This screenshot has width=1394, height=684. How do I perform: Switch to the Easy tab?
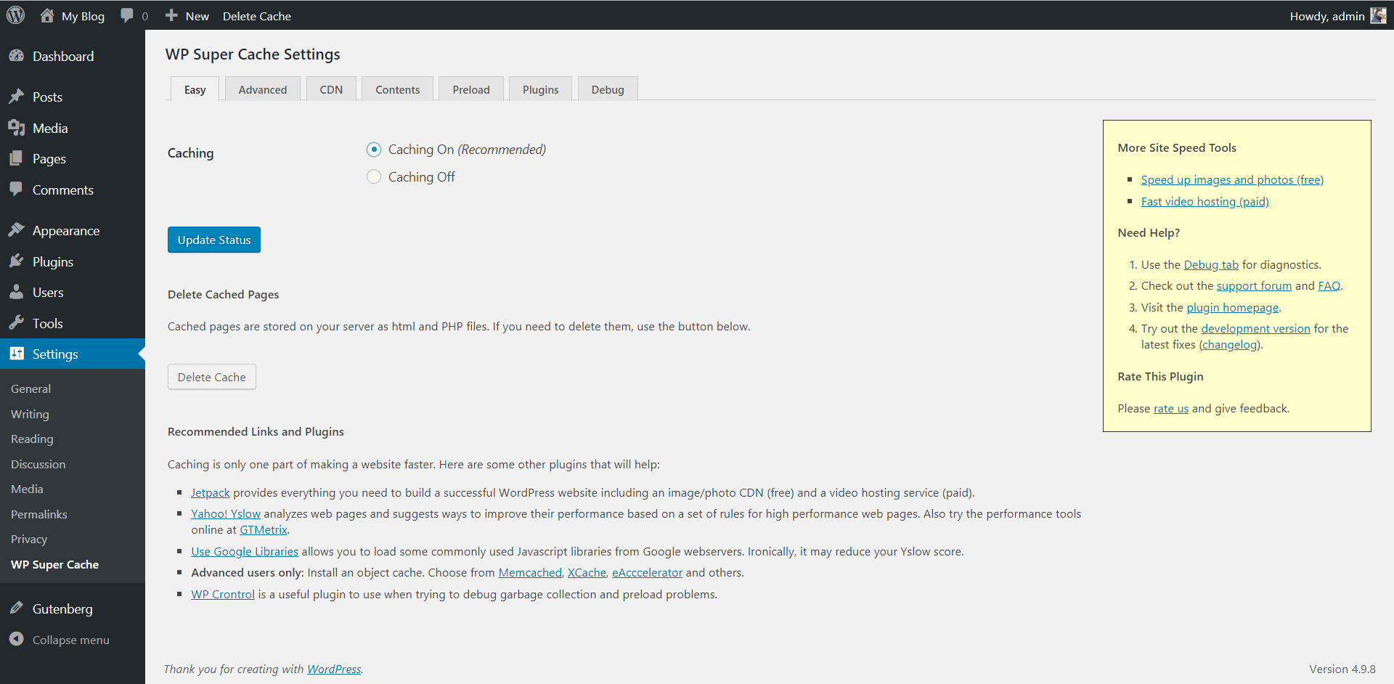(195, 89)
